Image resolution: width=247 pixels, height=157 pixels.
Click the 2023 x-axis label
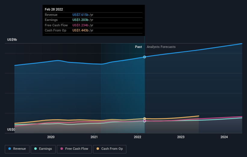coord(181,137)
